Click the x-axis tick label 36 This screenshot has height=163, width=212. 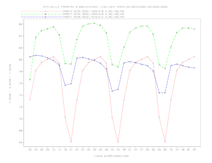[100, 150]
